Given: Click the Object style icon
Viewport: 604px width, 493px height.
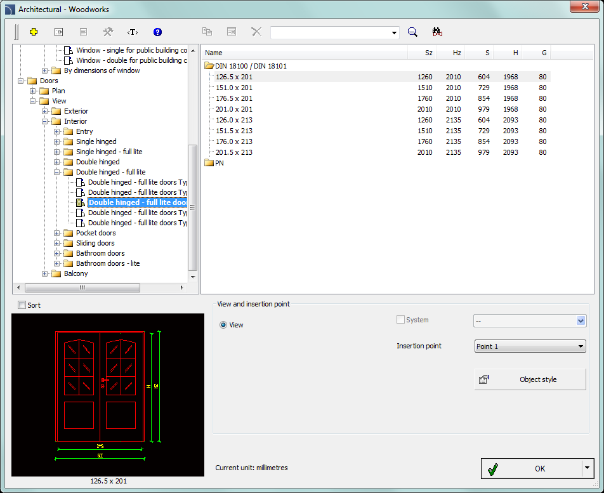Looking at the screenshot, I should coord(484,380).
